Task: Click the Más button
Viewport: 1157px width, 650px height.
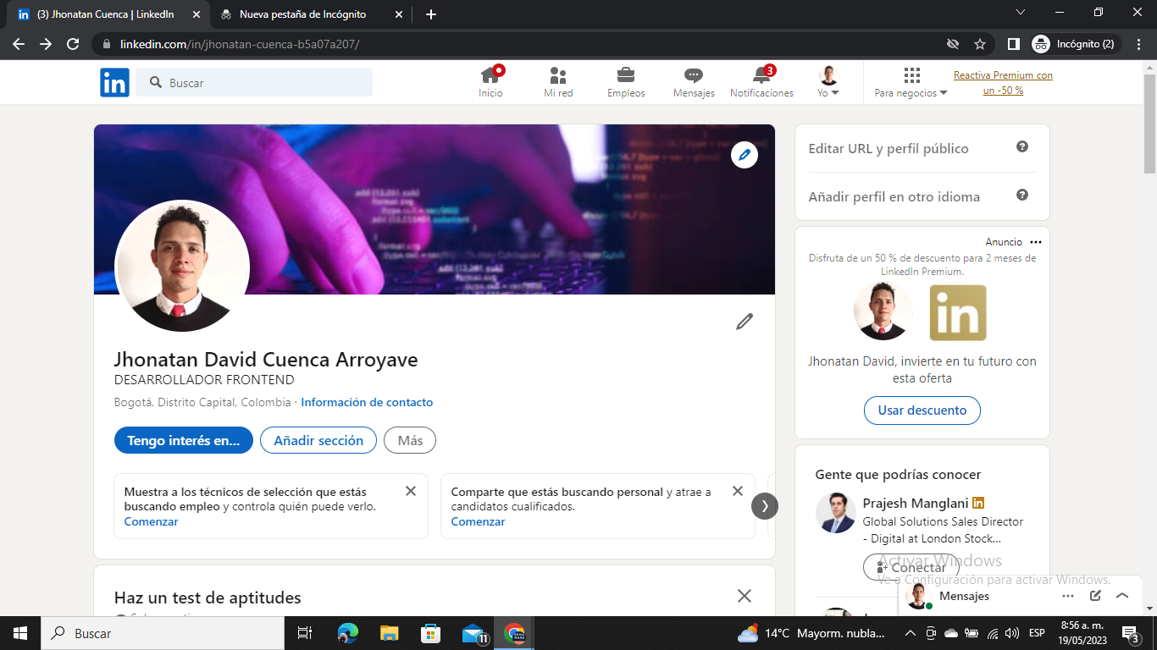Action: click(410, 440)
